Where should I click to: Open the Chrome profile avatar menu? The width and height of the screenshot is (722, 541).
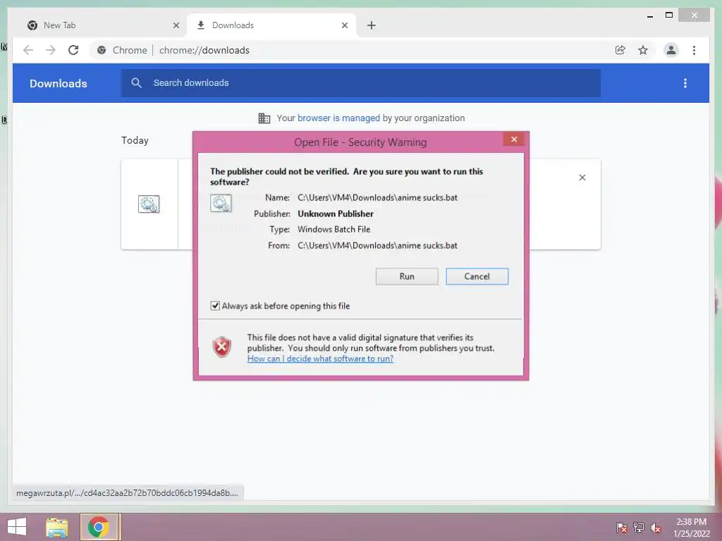[671, 50]
